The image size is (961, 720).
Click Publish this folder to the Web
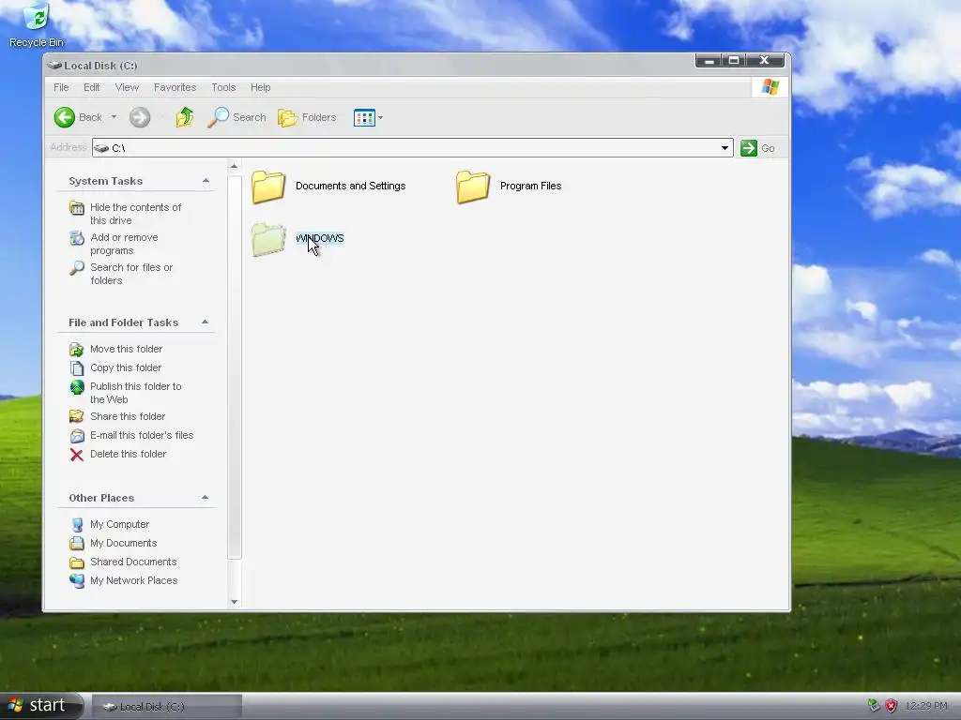click(x=135, y=393)
